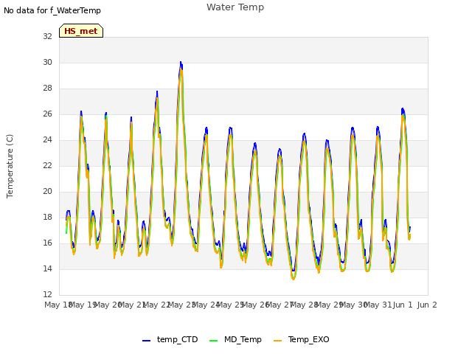The width and height of the screenshot is (472, 354).
Task: Toggle the Temp_EXO legend entry
Action: coord(302,339)
